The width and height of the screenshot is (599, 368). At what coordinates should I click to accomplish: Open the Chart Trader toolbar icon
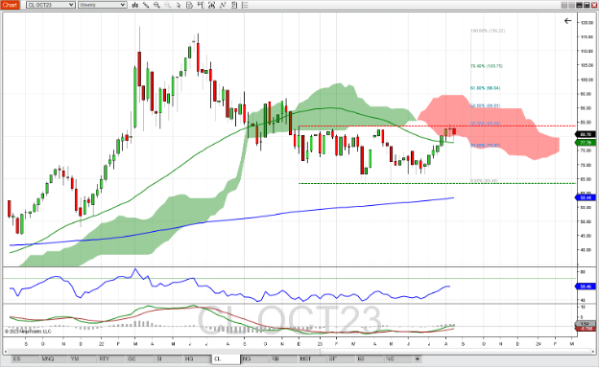pyautogui.click(x=201, y=5)
